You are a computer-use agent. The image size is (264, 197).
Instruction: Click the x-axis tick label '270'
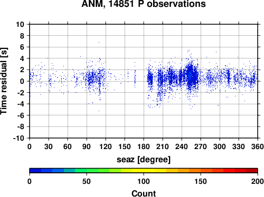pos(201,146)
